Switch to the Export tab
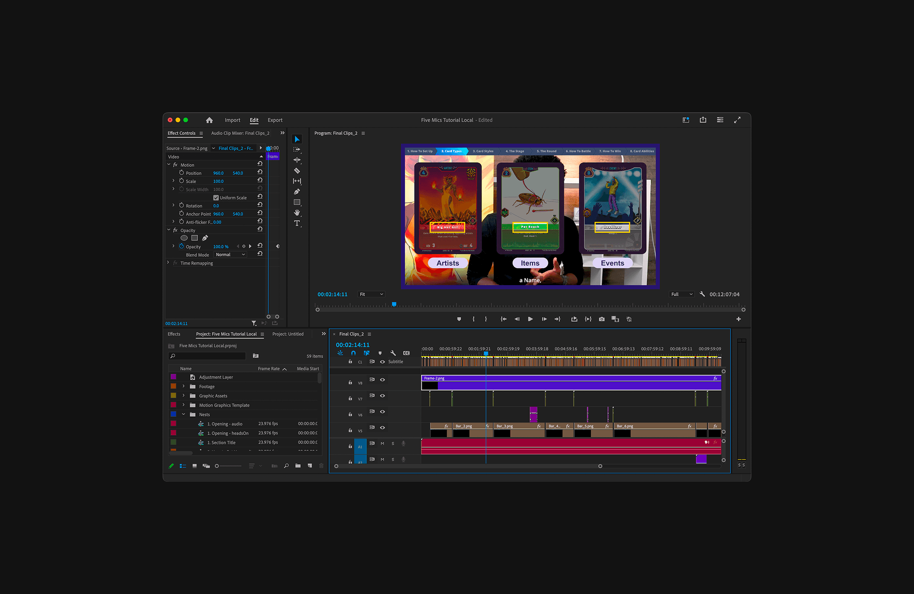 [x=275, y=120]
